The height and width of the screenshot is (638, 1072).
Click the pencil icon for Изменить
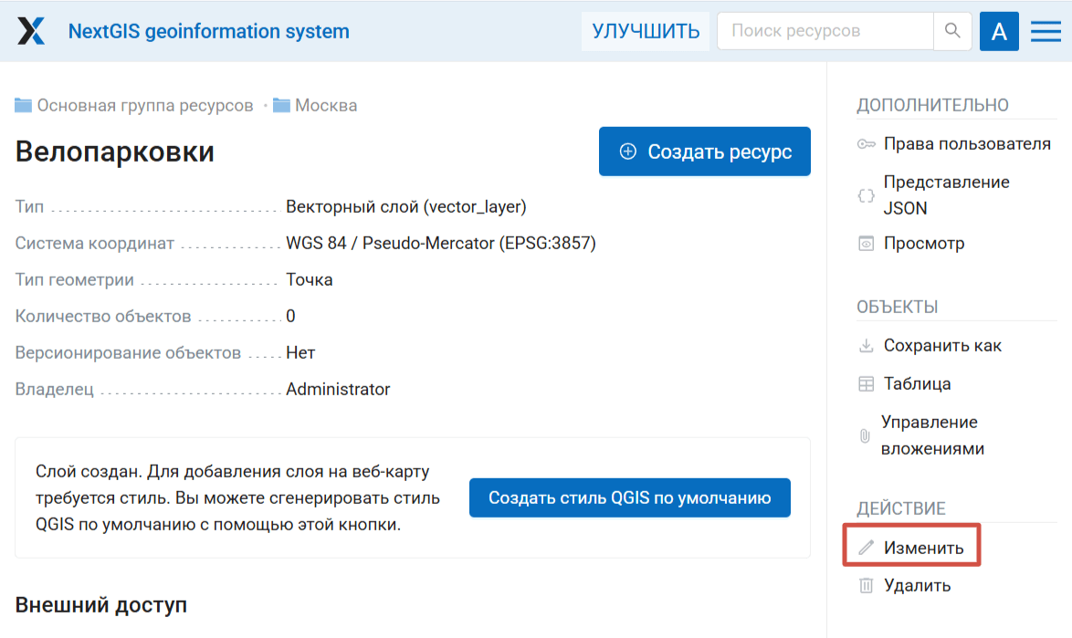point(867,549)
